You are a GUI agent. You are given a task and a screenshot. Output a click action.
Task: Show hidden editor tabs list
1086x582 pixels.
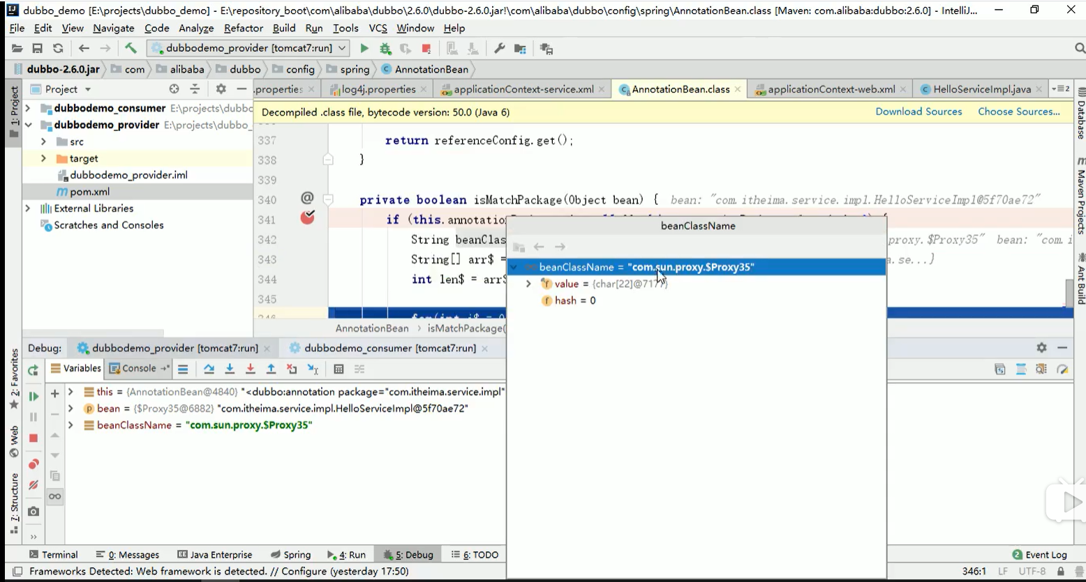coord(1060,89)
